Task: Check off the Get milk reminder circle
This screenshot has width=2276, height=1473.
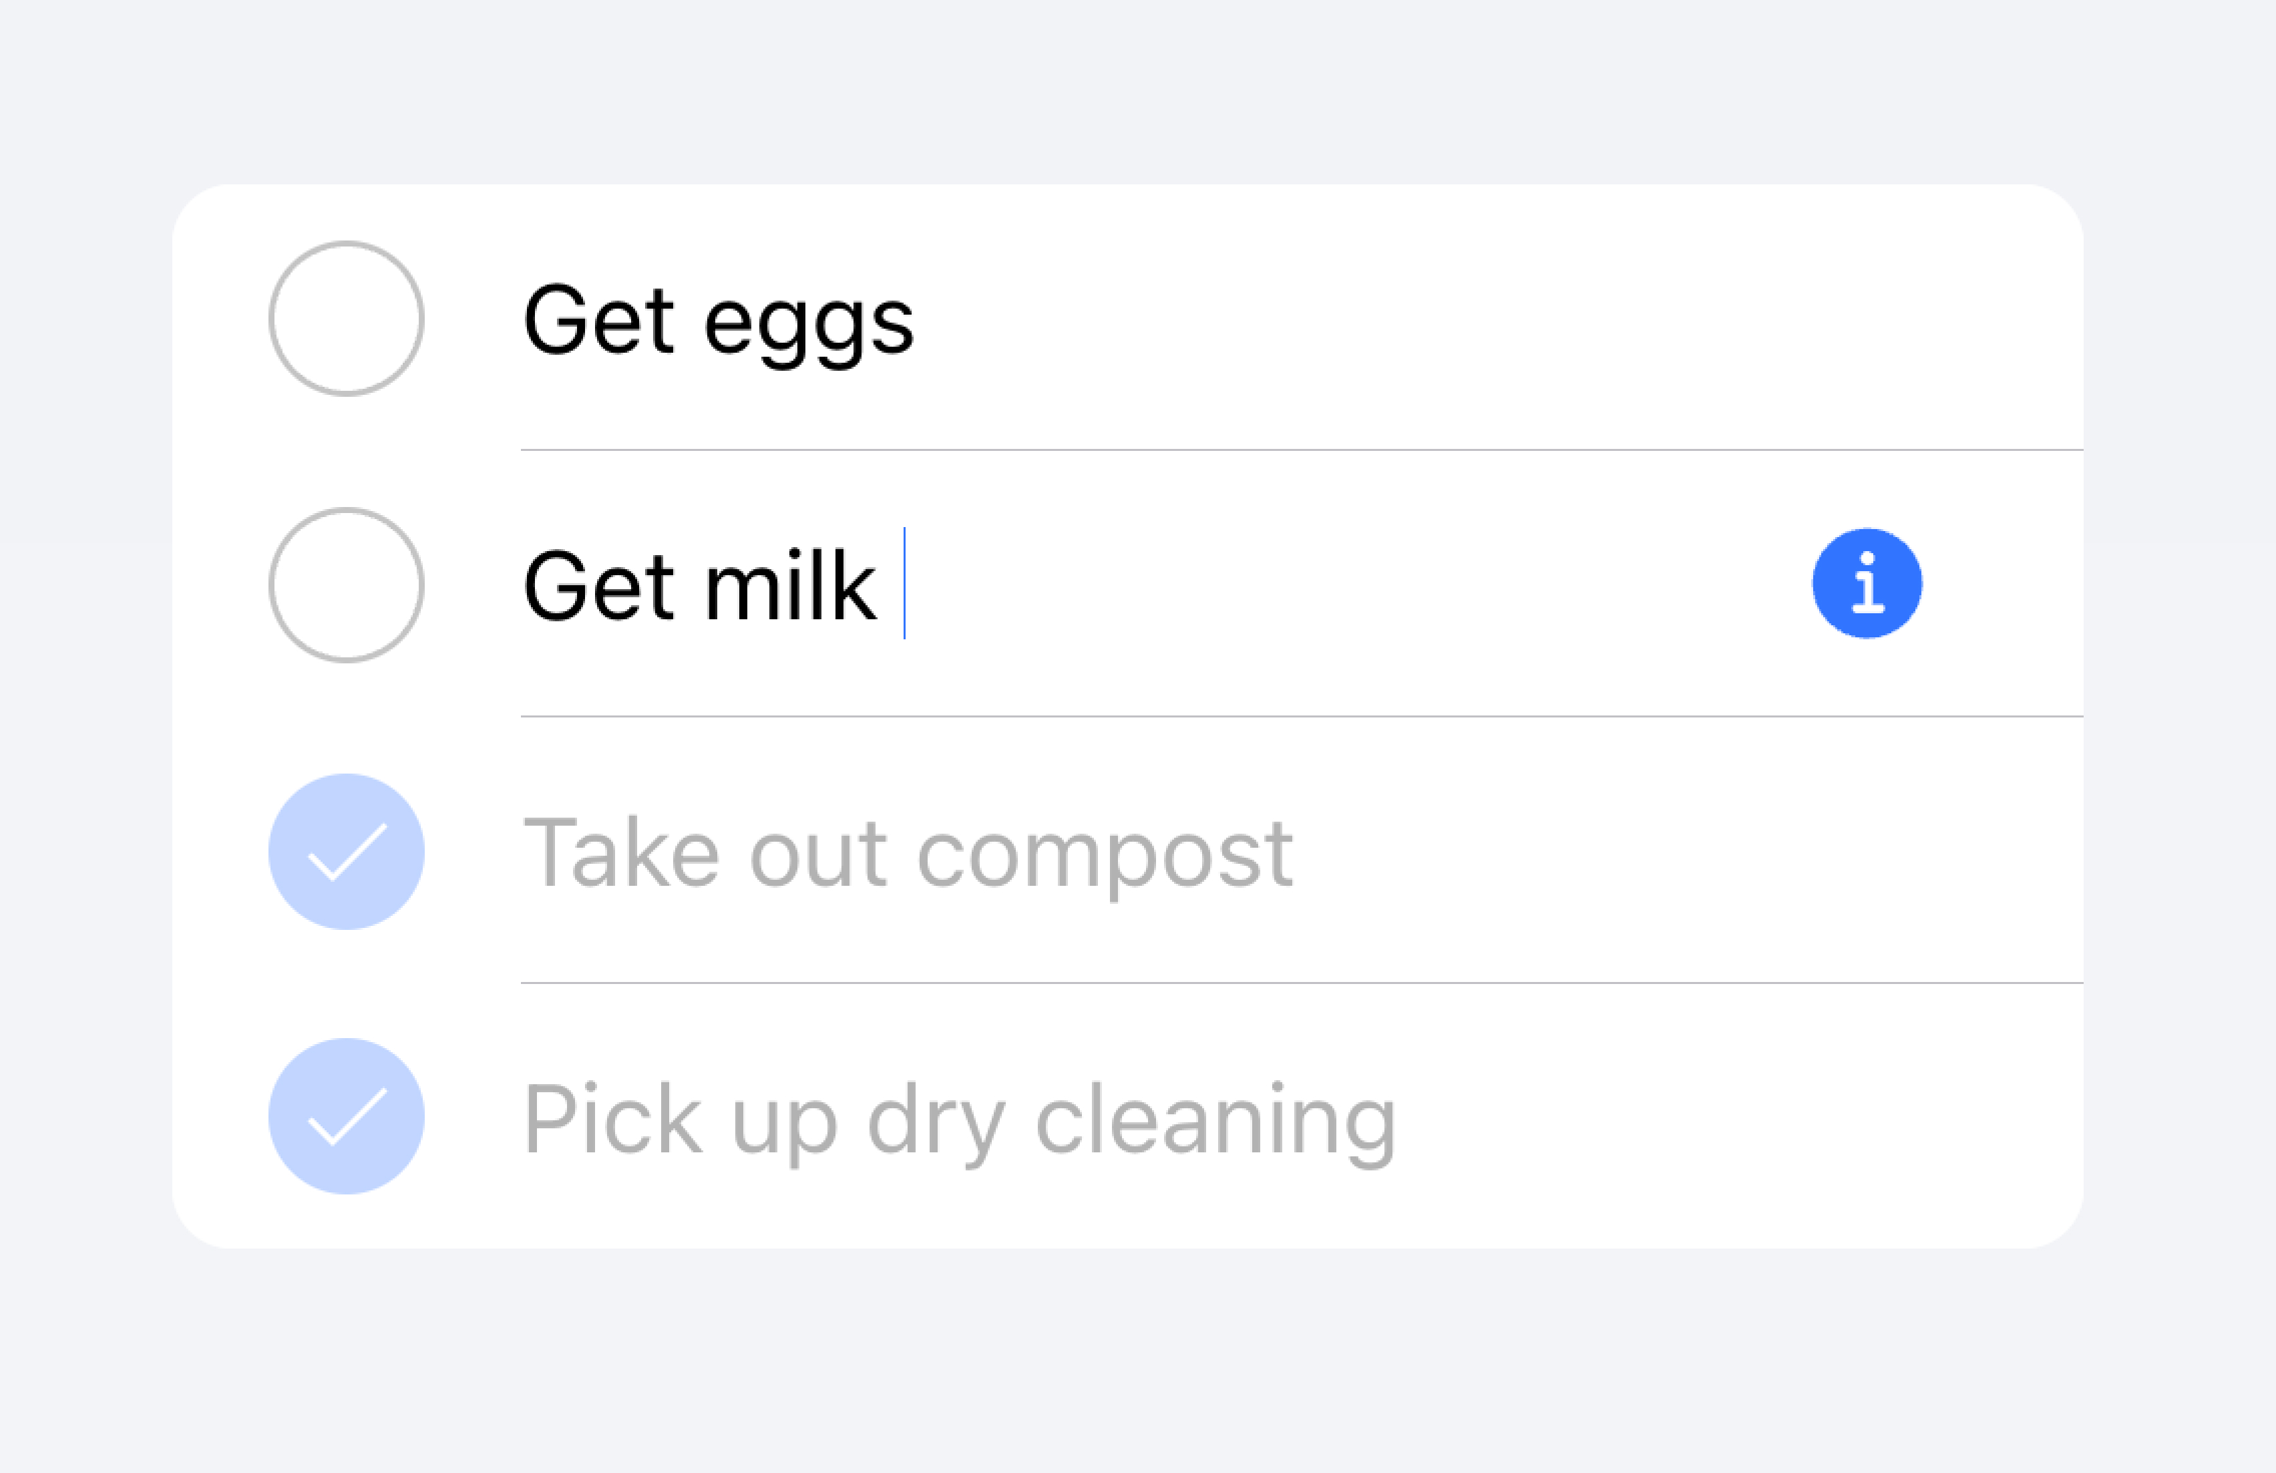Action: point(346,585)
